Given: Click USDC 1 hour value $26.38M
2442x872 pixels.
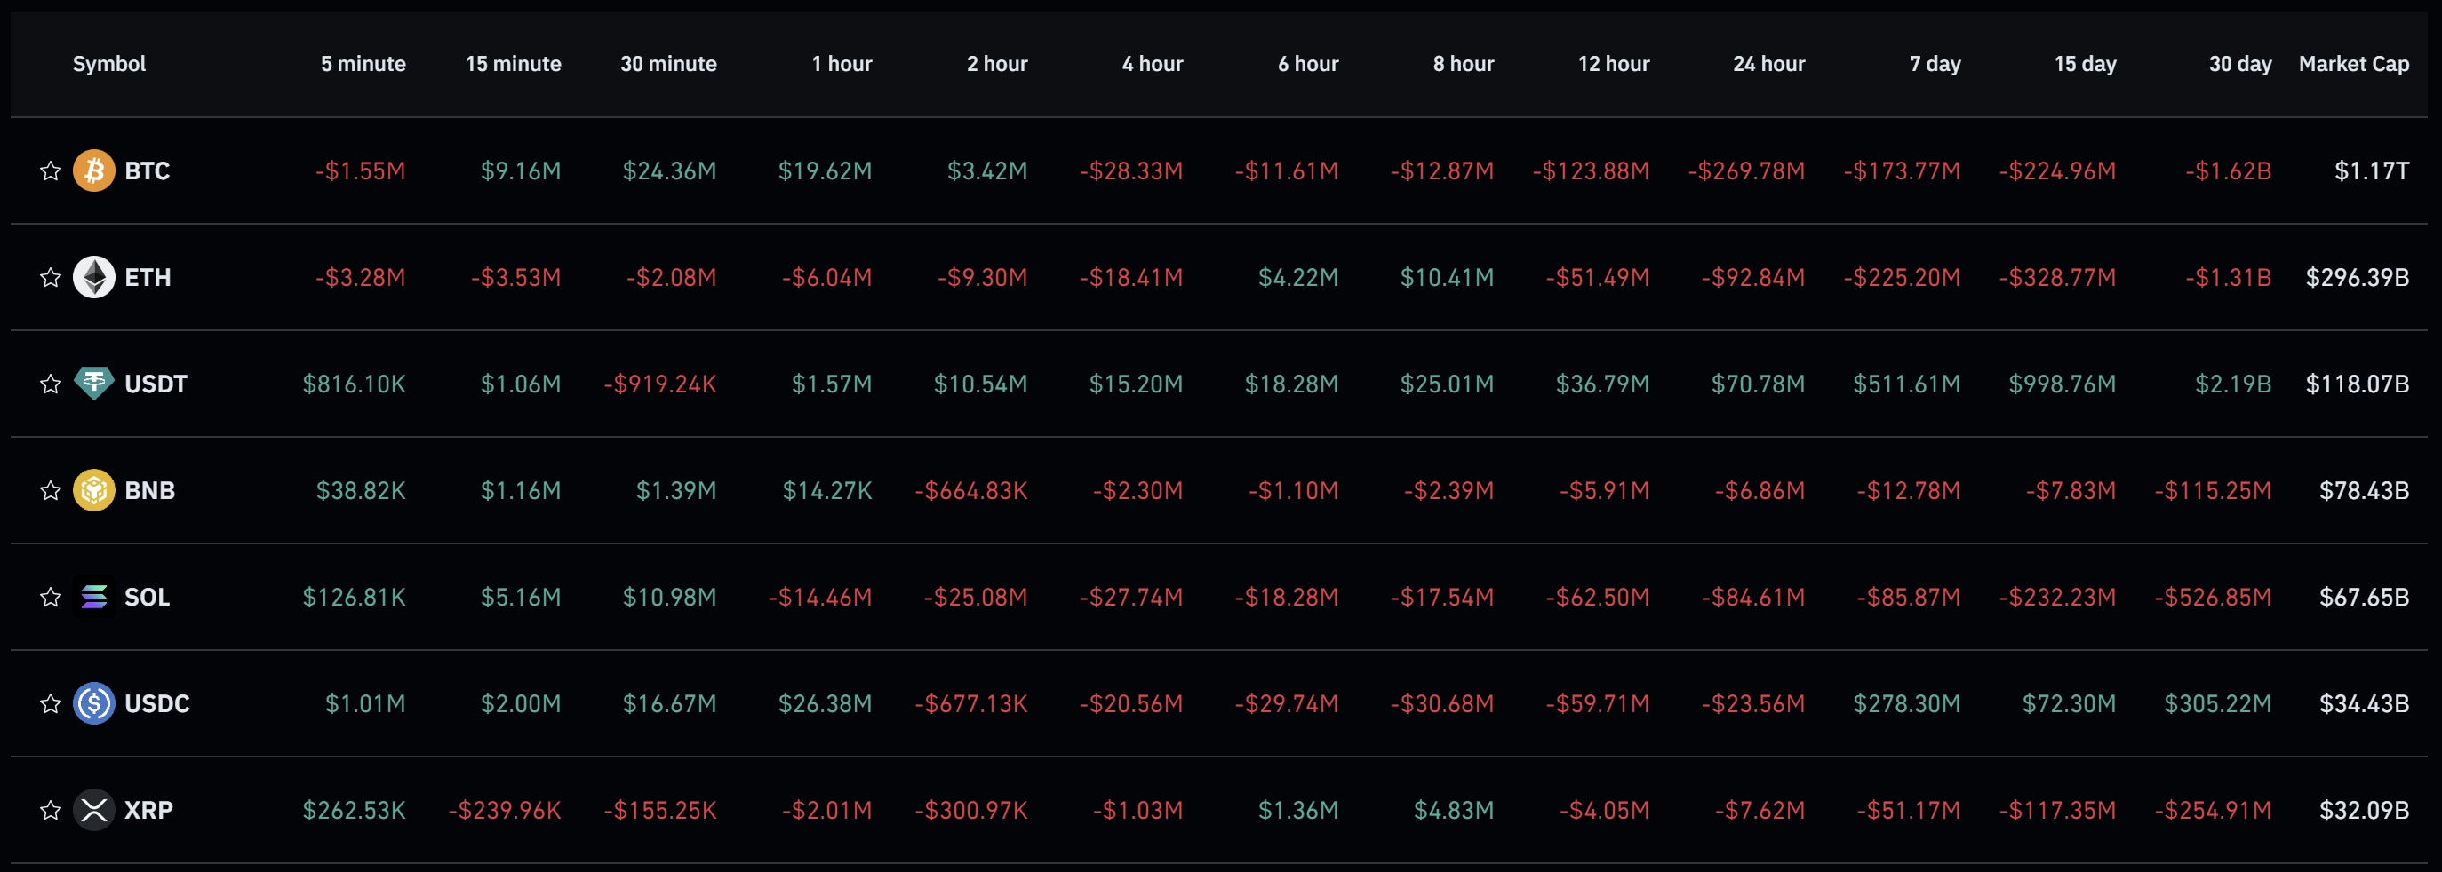Looking at the screenshot, I should coord(825,703).
